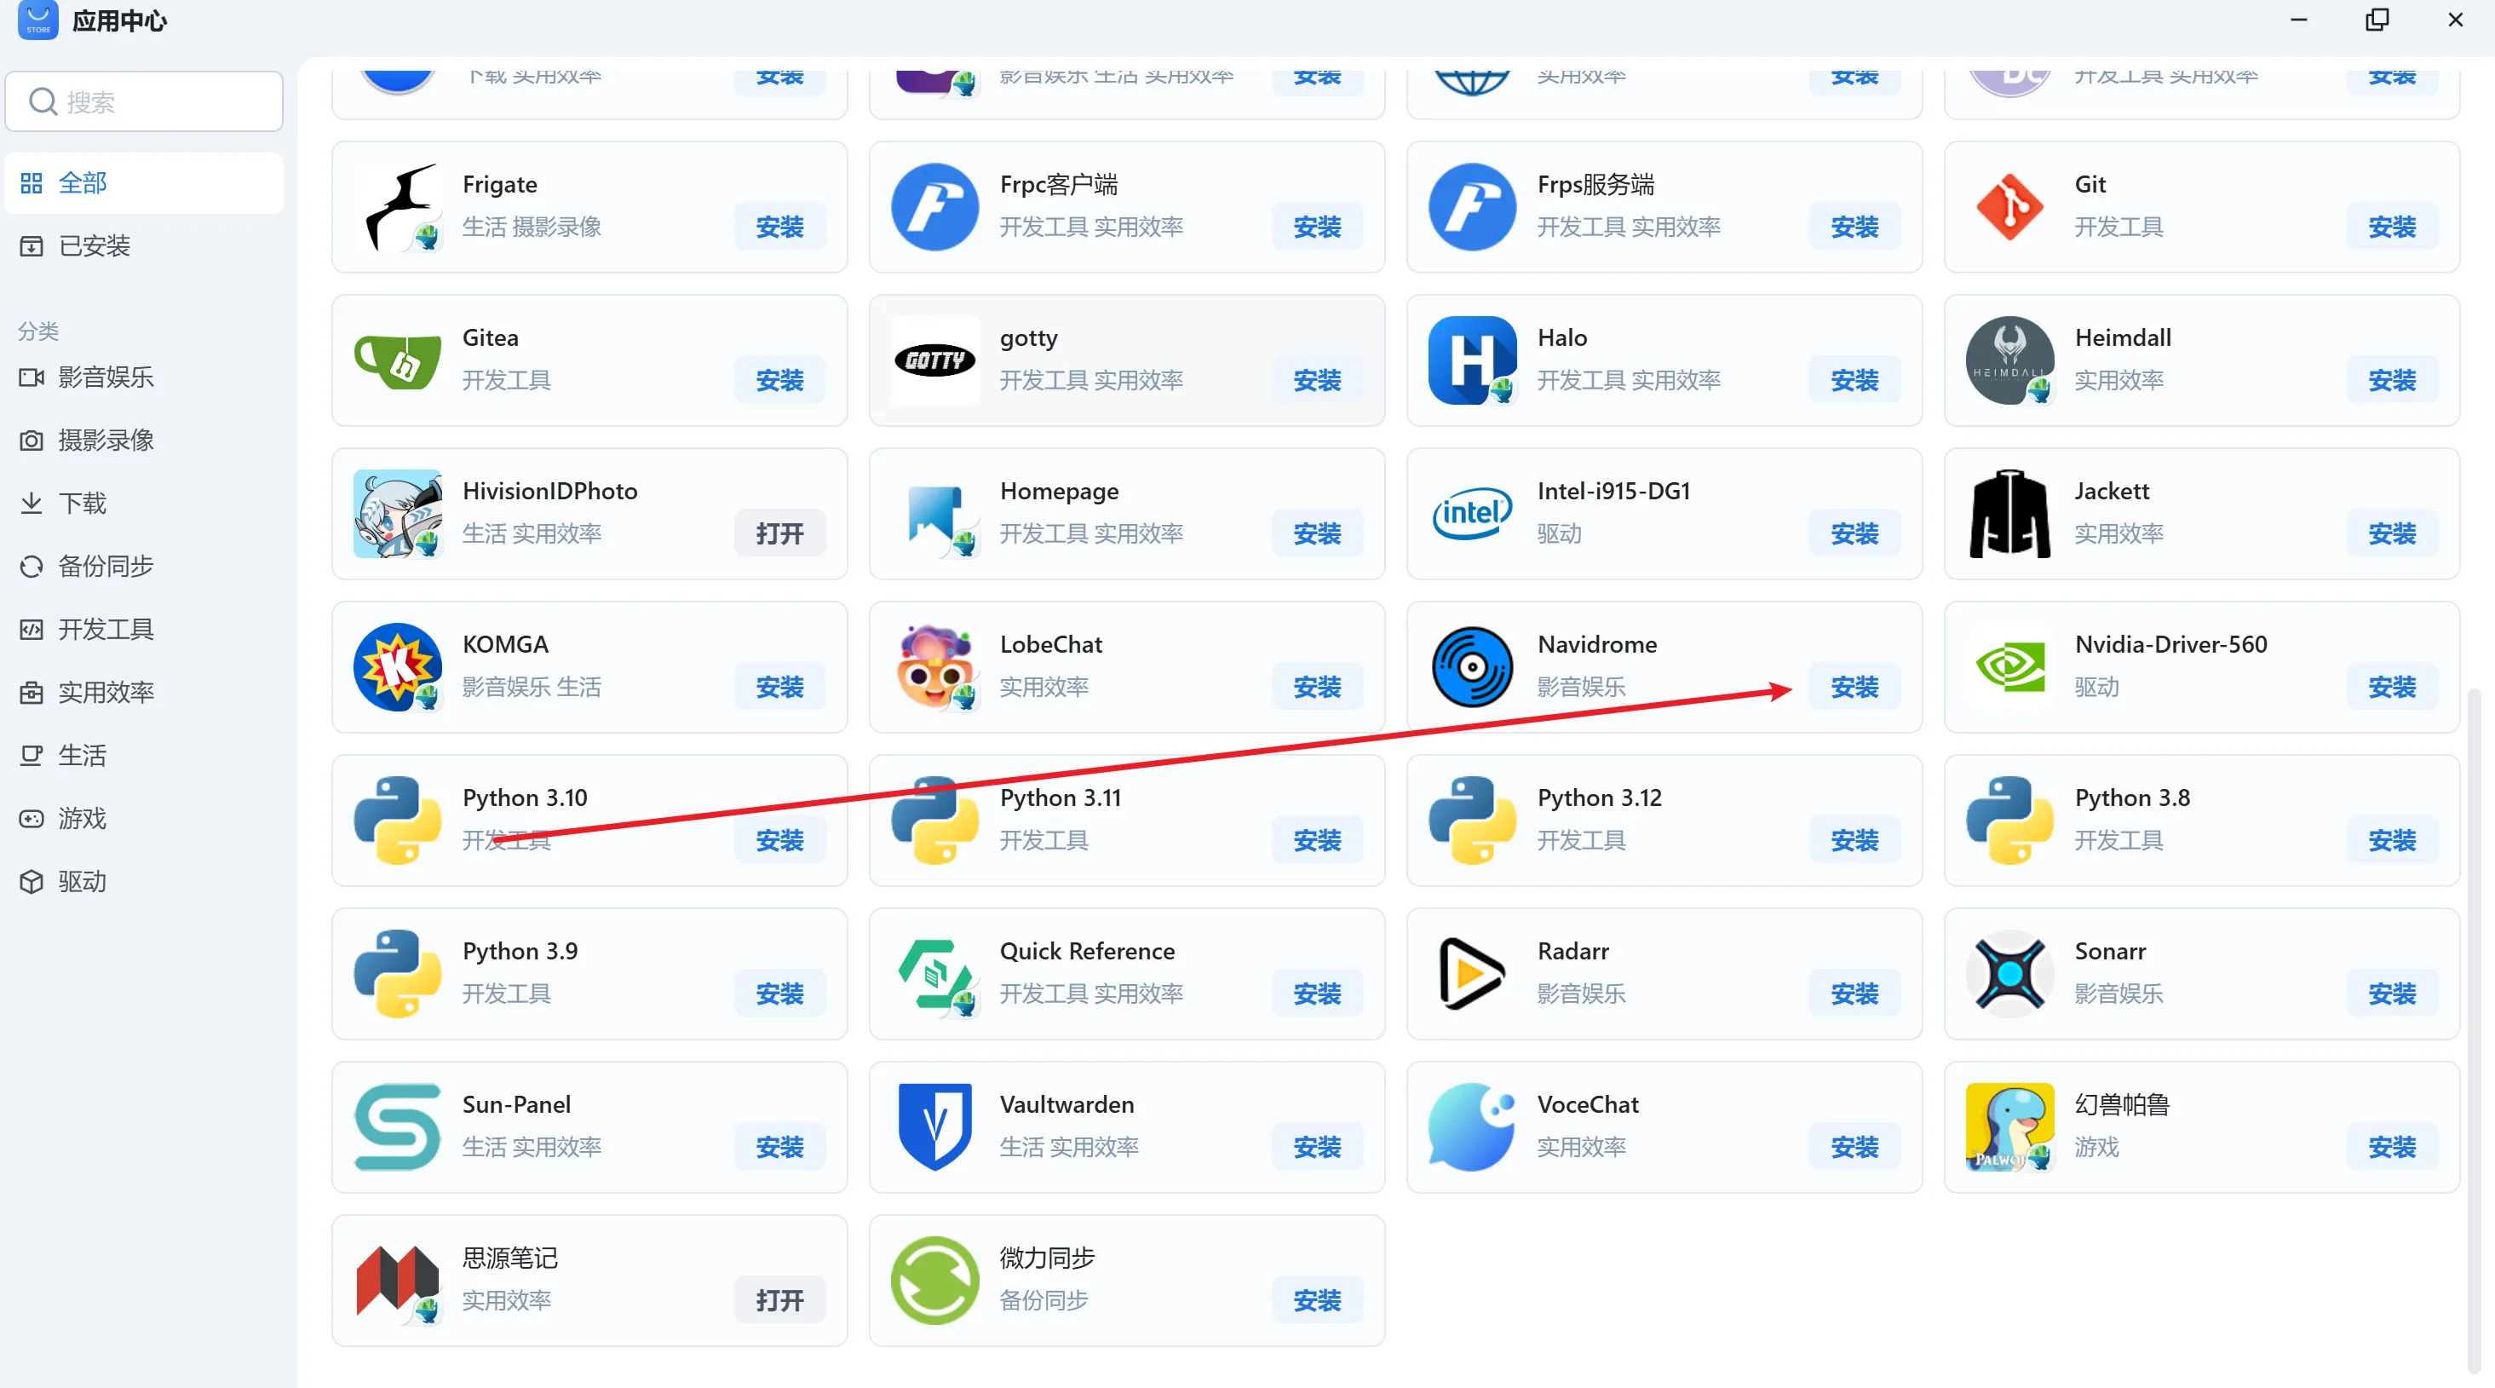Select the 实用效率 category
The height and width of the screenshot is (1388, 2495).
point(143,693)
